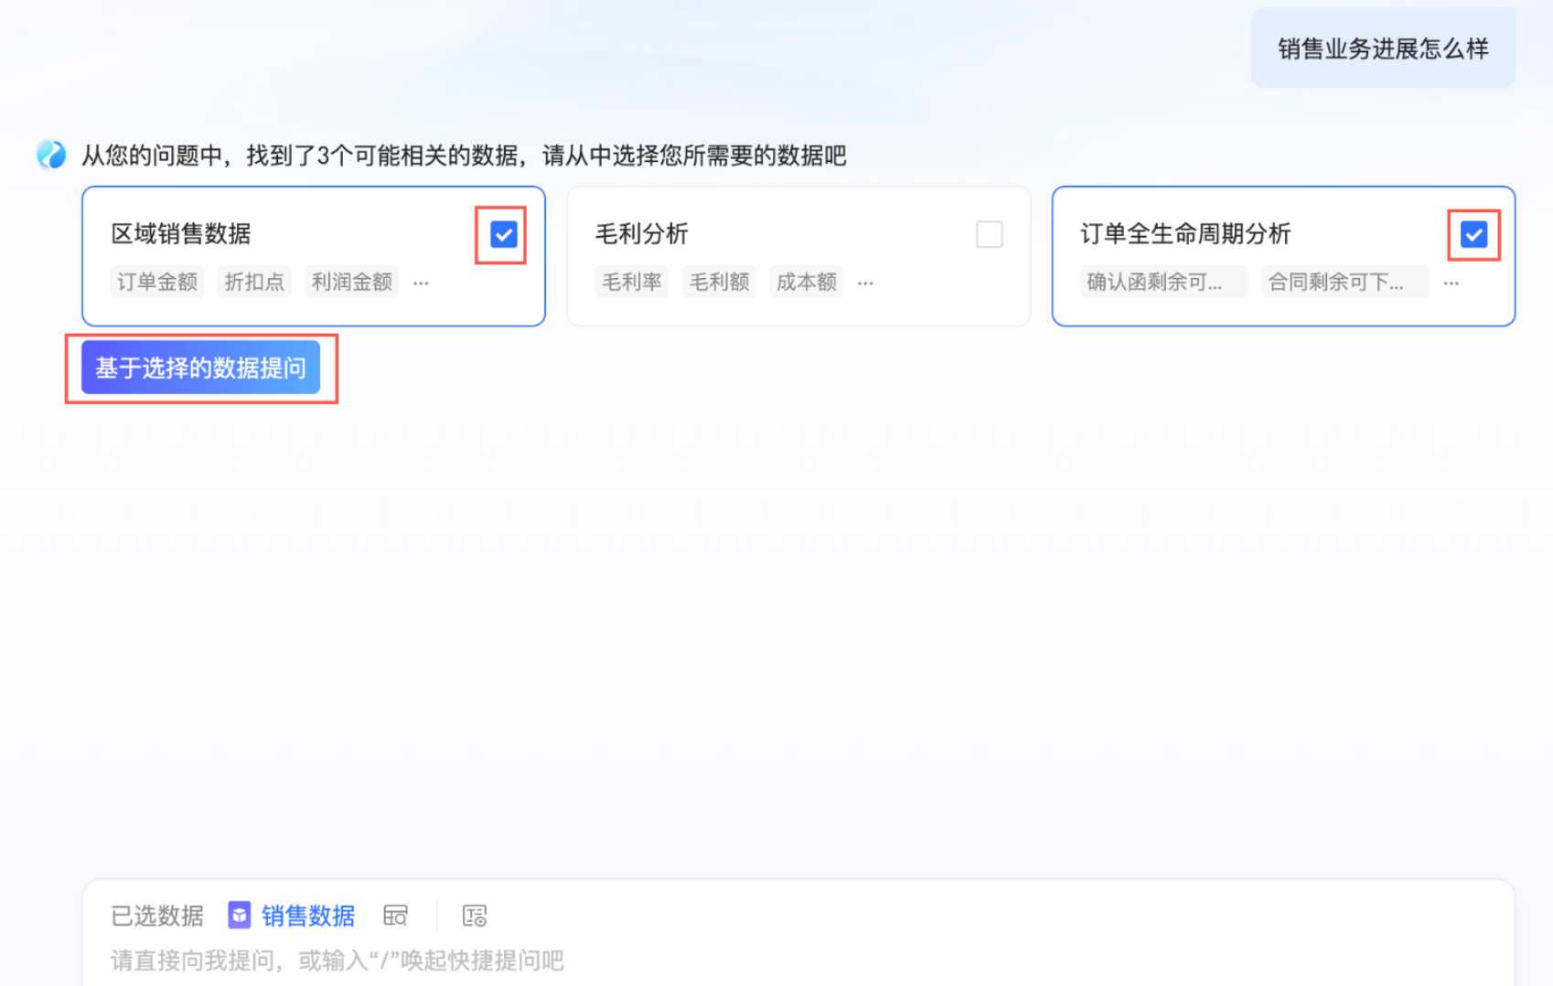
Task: Click the 成本额 field tag
Action: coord(807,282)
